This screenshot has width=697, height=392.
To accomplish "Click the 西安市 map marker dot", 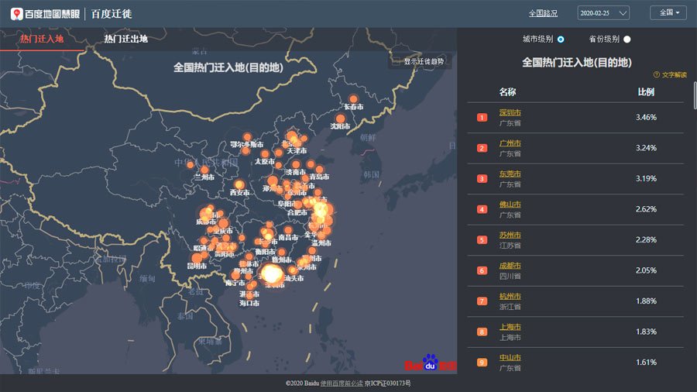I will tap(239, 184).
